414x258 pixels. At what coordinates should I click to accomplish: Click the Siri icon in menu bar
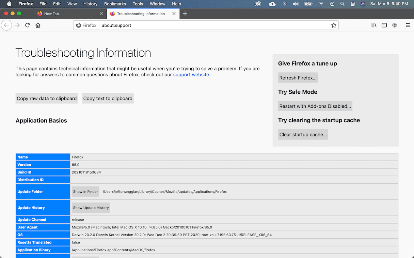[x=363, y=4]
